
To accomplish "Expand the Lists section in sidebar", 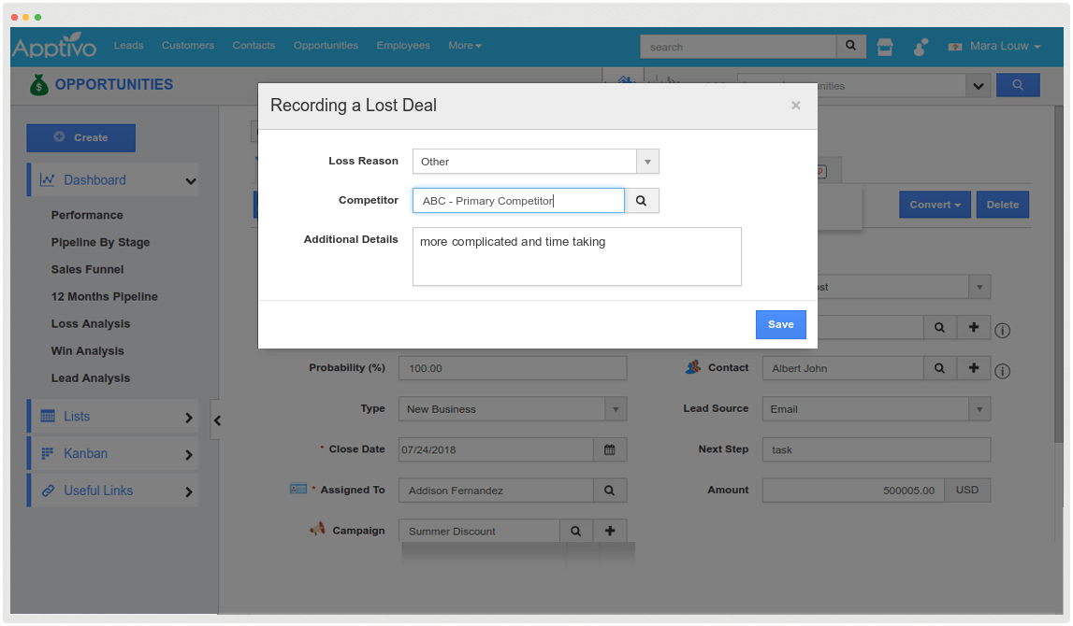I will pyautogui.click(x=112, y=417).
